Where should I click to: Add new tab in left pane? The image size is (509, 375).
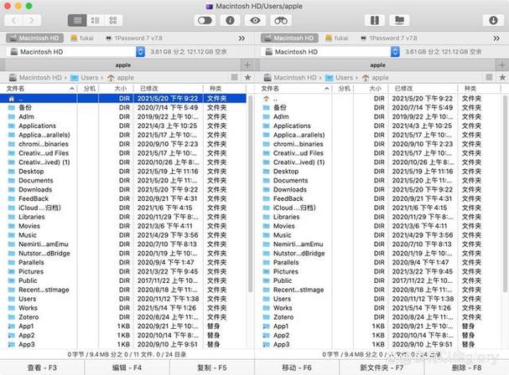pos(247,64)
